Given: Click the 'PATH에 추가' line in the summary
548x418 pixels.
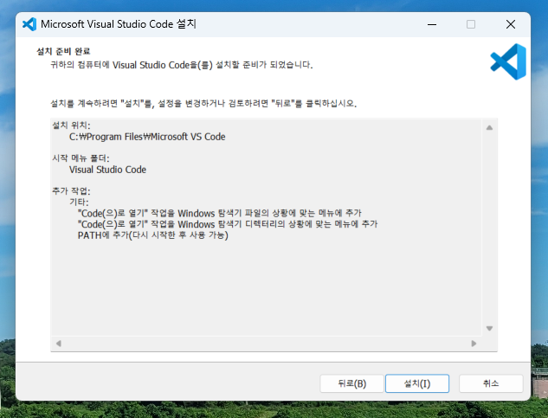Looking at the screenshot, I should pos(152,235).
